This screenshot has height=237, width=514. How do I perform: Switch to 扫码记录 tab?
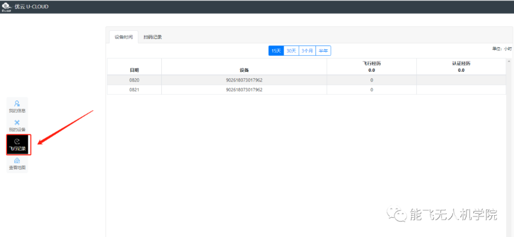pyautogui.click(x=153, y=37)
